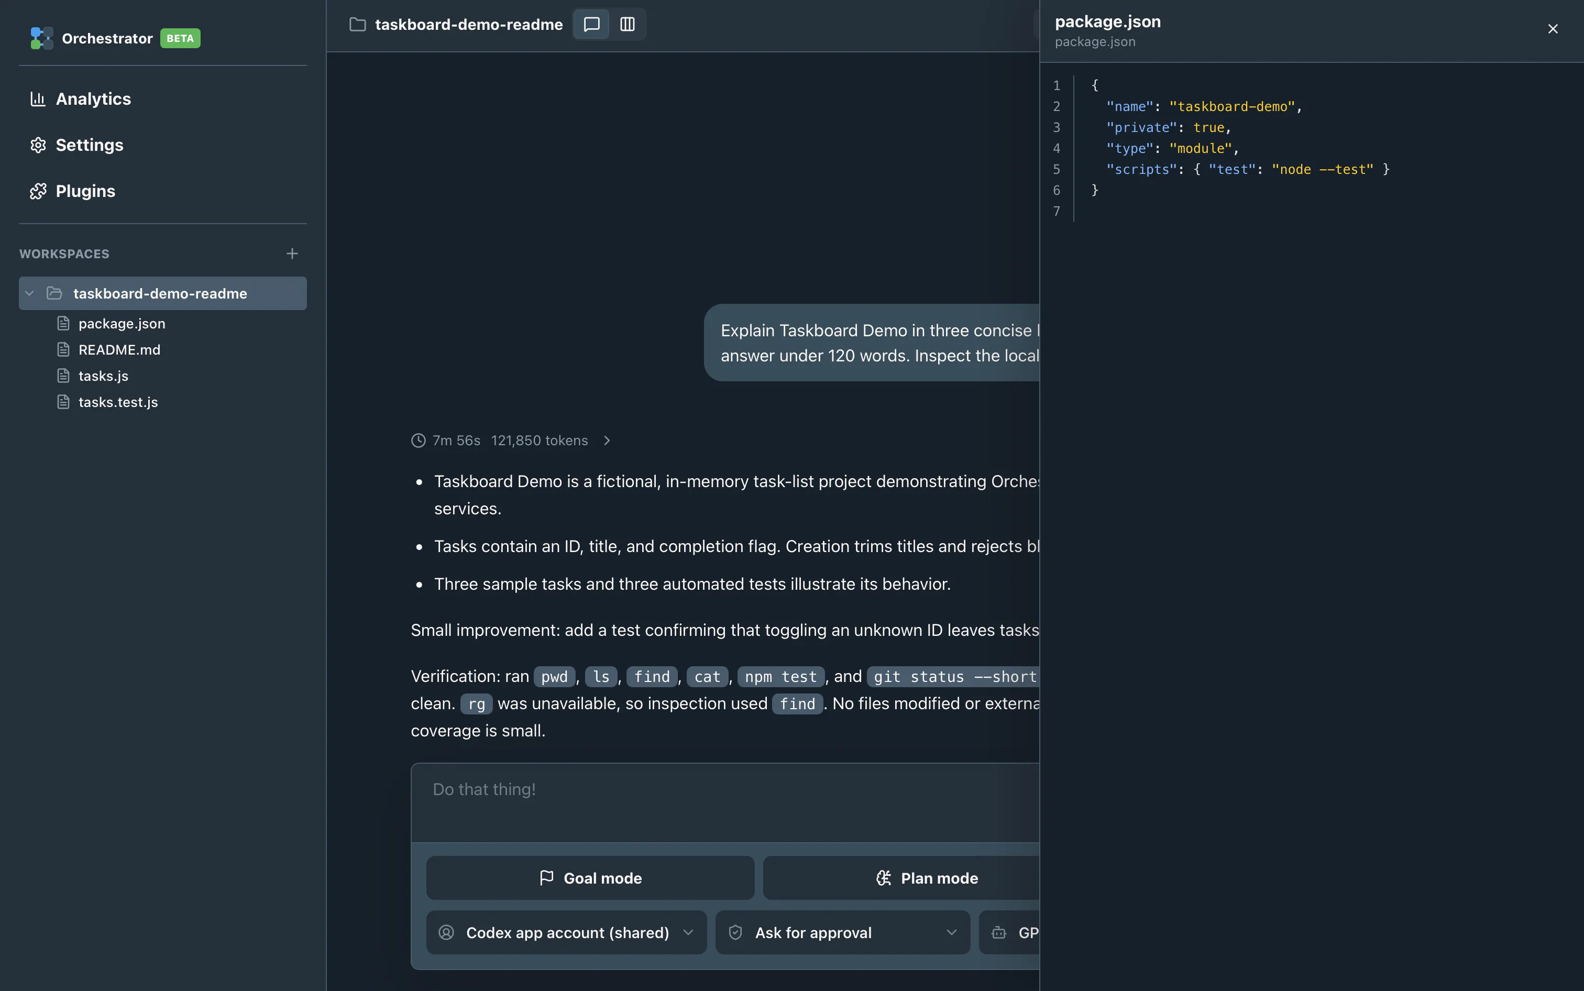
Task: Open tasks.test.js in the file tree
Action: pyautogui.click(x=118, y=402)
